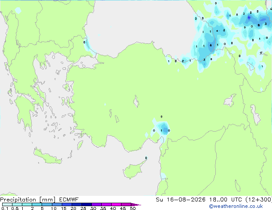This screenshot has height=210, width=272.
Task: Choose the 10–15 mm blue legend swatch
Action: pos(57,204)
